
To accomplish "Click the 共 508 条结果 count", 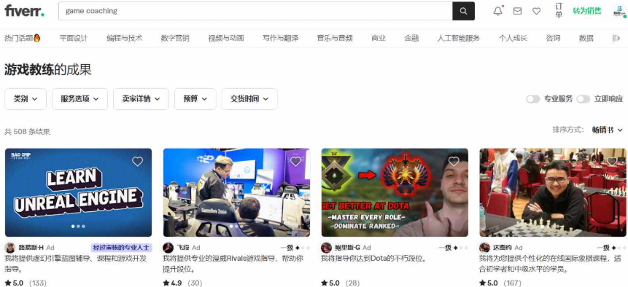I will [x=27, y=132].
